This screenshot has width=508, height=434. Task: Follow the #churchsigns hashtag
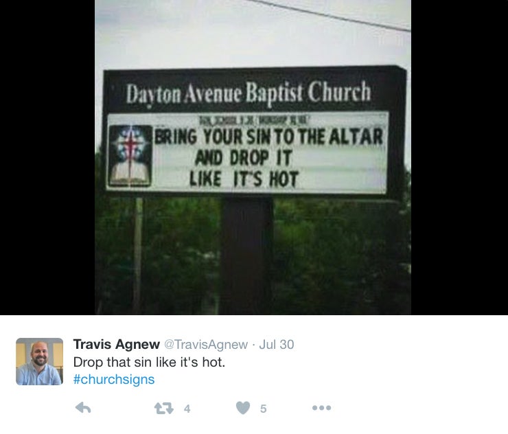114,379
